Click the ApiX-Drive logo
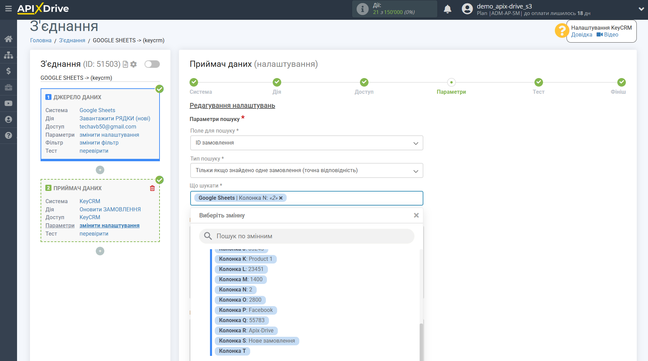 tap(43, 9)
